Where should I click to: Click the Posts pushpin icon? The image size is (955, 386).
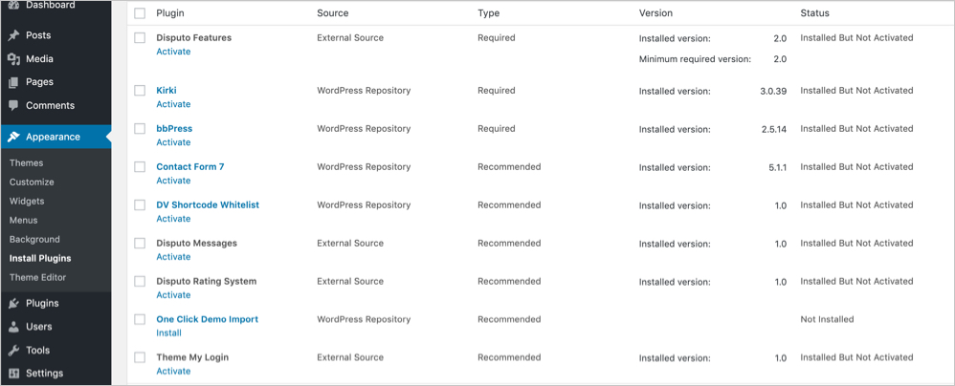[13, 35]
